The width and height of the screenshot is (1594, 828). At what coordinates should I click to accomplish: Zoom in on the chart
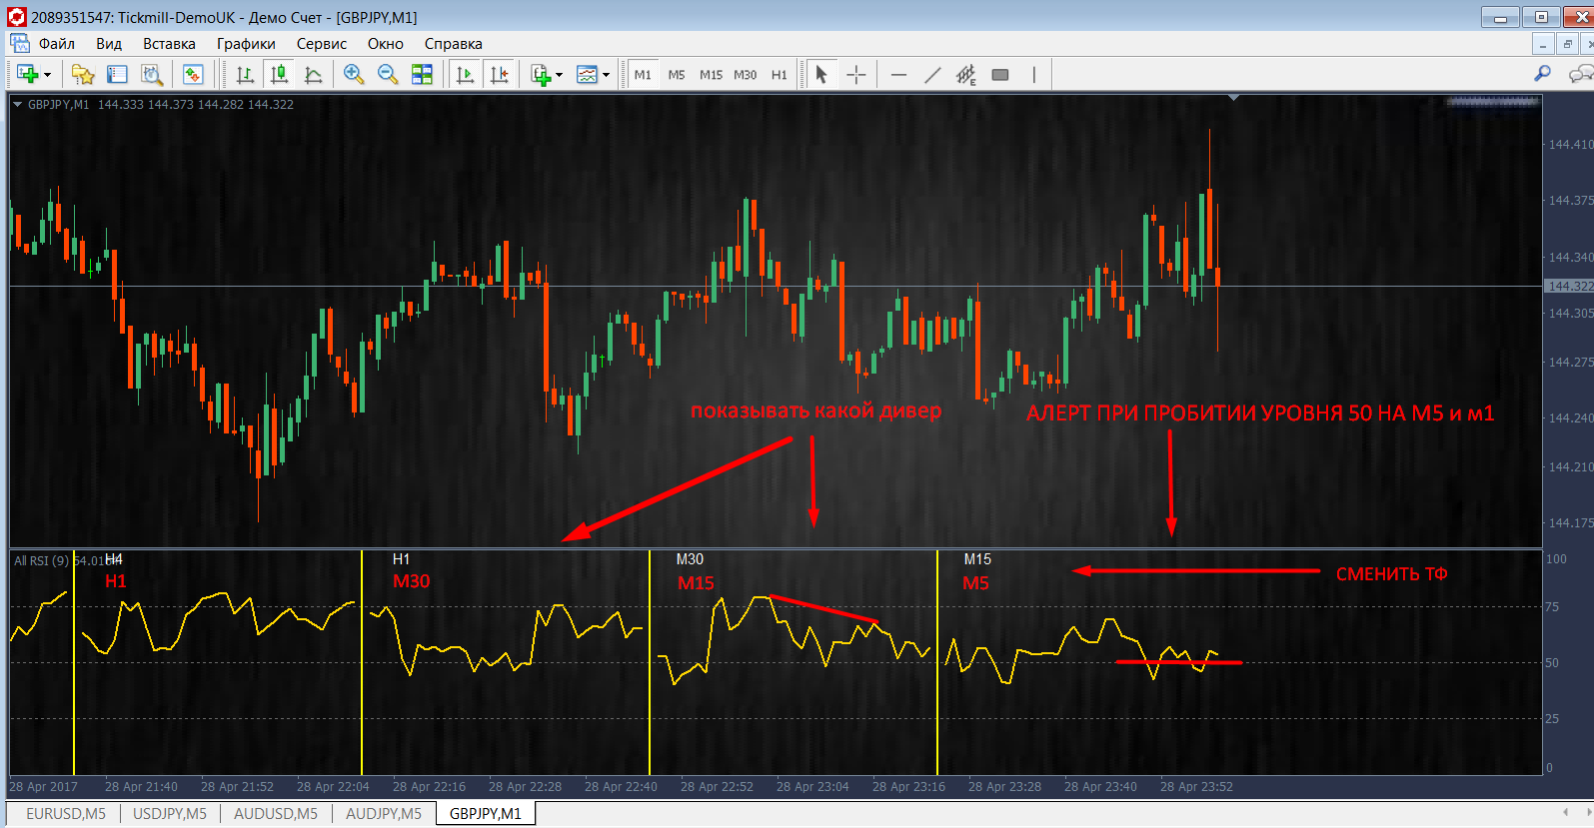pos(354,75)
